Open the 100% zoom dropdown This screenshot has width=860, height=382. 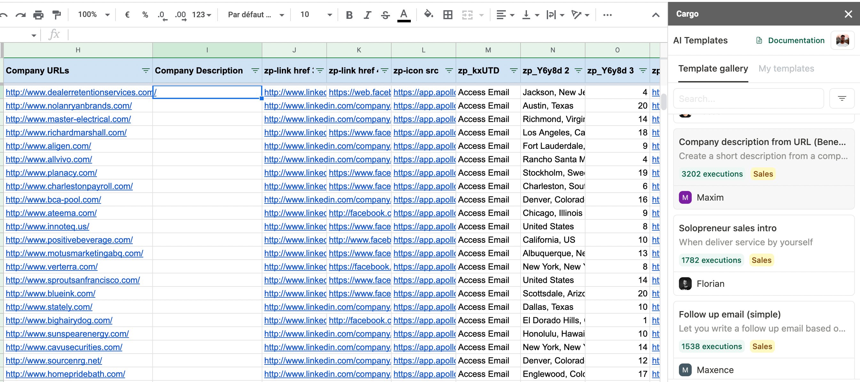tap(93, 15)
